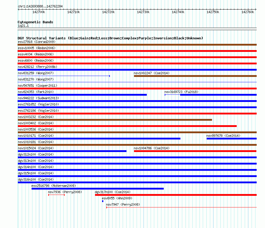
Task: Click dgv315n100 (Coe2014) label
Action: (36, 173)
